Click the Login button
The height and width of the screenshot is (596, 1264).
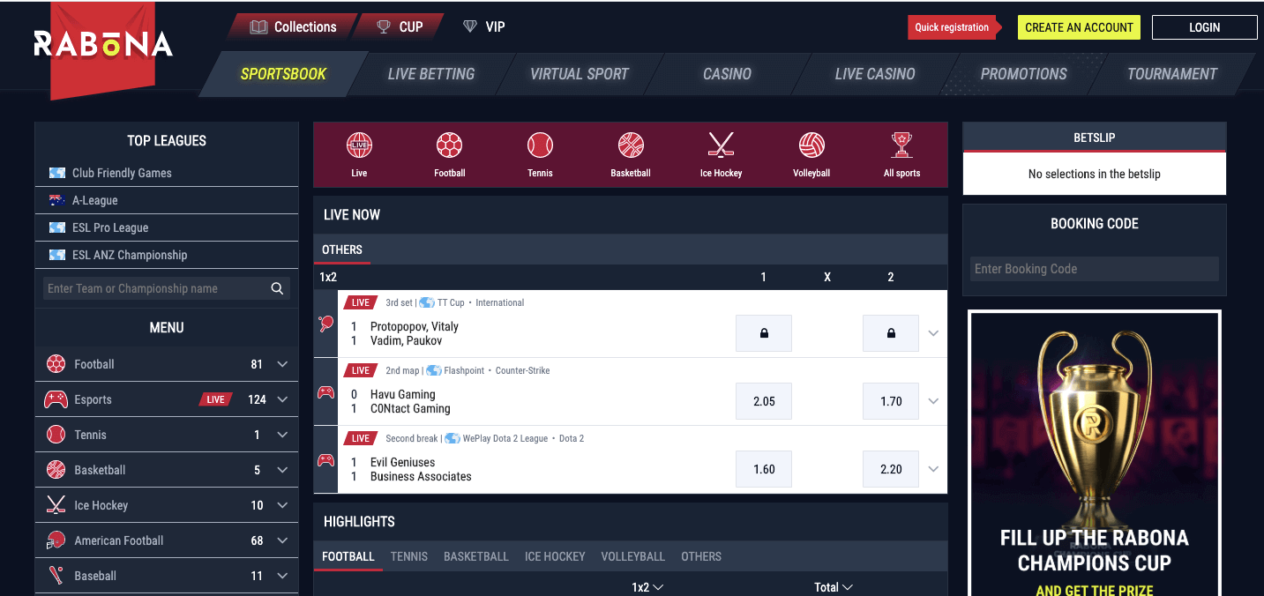(x=1204, y=27)
